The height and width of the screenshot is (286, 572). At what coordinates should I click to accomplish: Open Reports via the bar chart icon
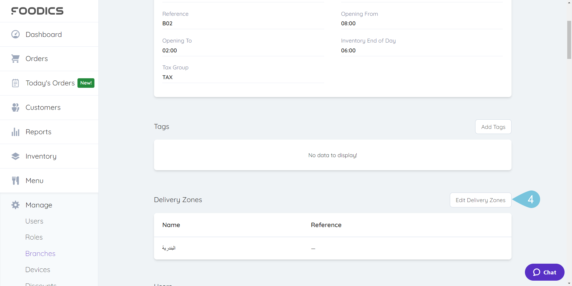pyautogui.click(x=15, y=132)
